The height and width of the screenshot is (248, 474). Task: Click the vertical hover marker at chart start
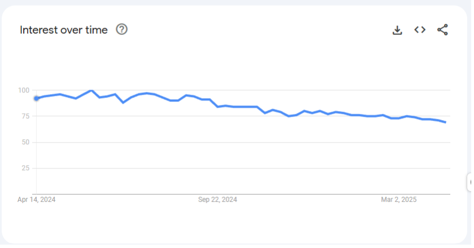[x=37, y=147]
